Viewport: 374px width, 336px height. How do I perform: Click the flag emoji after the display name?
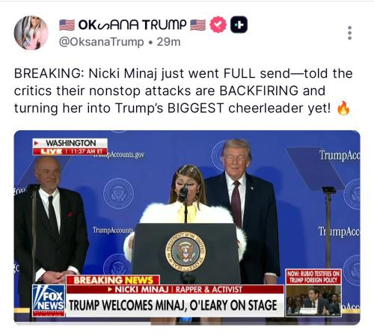pos(198,25)
